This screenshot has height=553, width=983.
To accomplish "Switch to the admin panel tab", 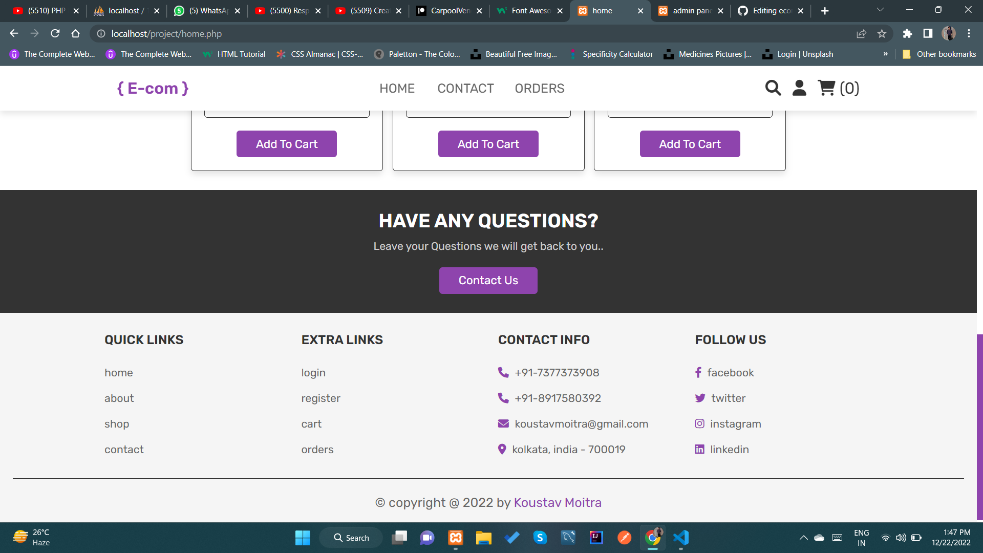I will (x=691, y=11).
